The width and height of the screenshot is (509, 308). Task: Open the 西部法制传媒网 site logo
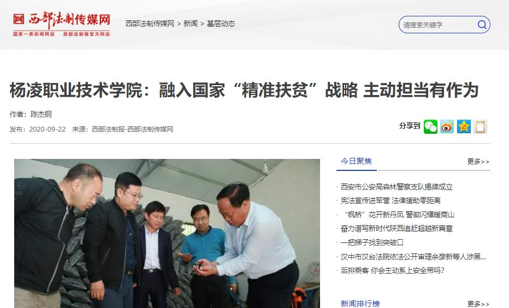pyautogui.click(x=62, y=23)
